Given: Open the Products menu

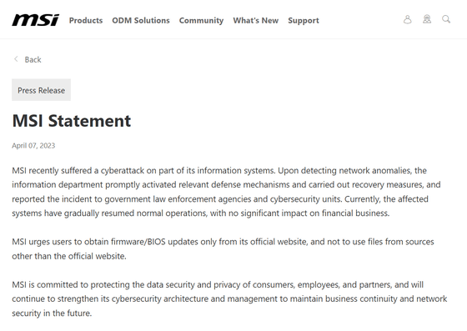Looking at the screenshot, I should tap(86, 20).
